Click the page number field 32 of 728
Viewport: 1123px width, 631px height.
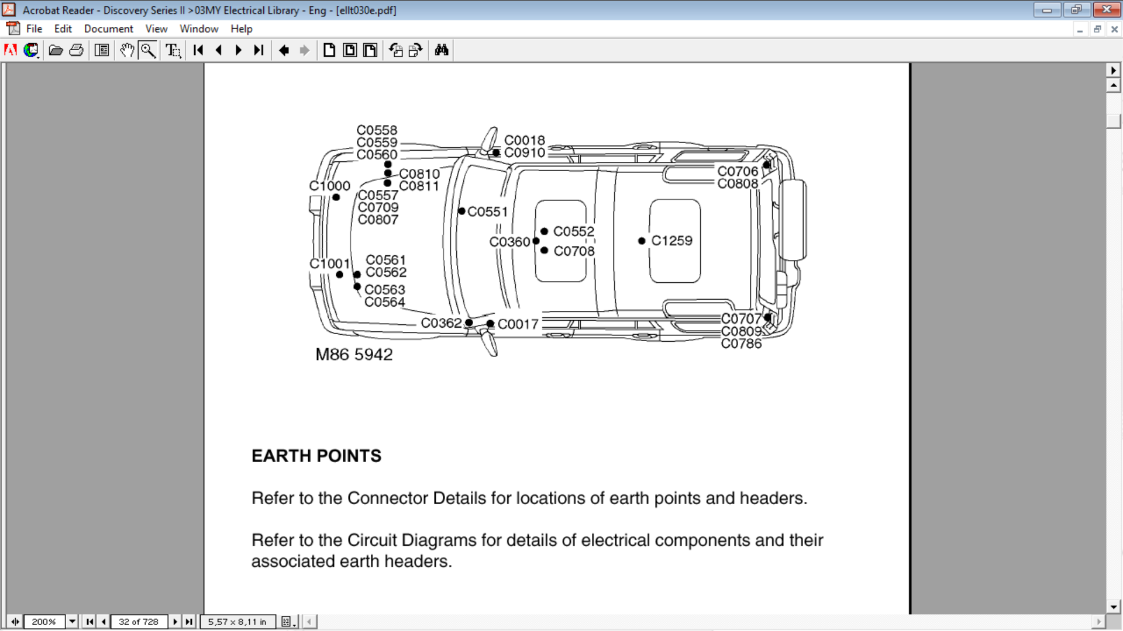(x=139, y=622)
